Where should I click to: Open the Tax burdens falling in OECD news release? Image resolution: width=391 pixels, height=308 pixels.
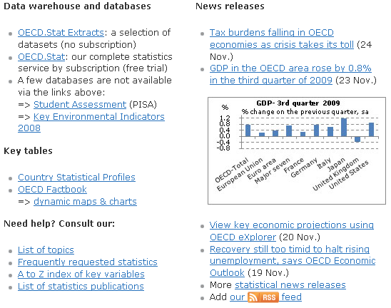click(282, 38)
